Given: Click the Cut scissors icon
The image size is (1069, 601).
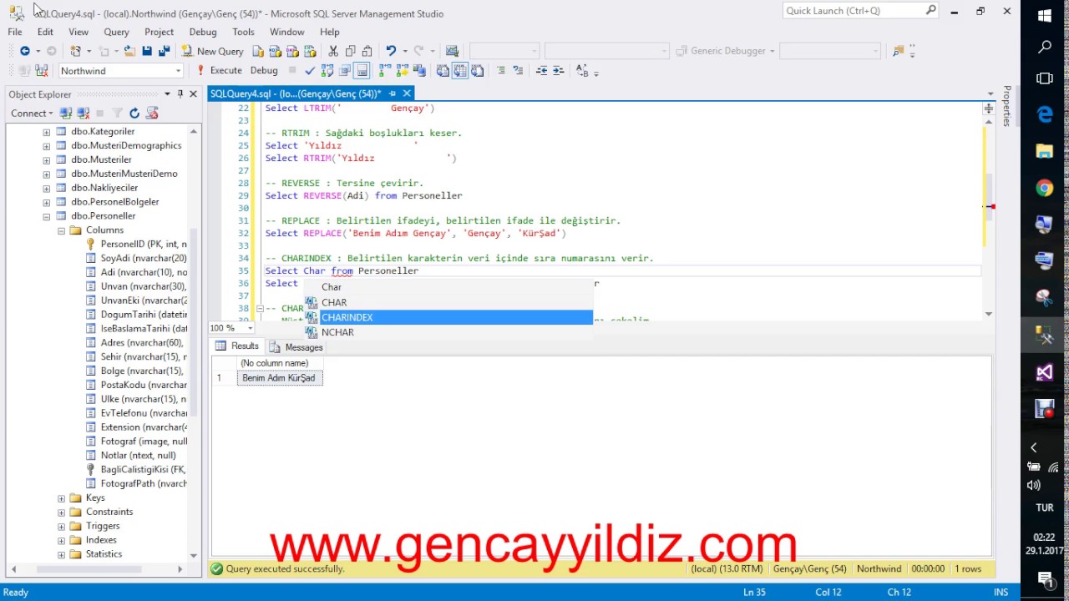Looking at the screenshot, I should point(333,51).
